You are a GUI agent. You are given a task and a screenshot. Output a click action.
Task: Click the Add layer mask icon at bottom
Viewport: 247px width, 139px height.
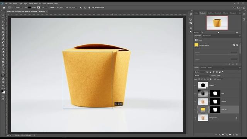tap(223, 135)
